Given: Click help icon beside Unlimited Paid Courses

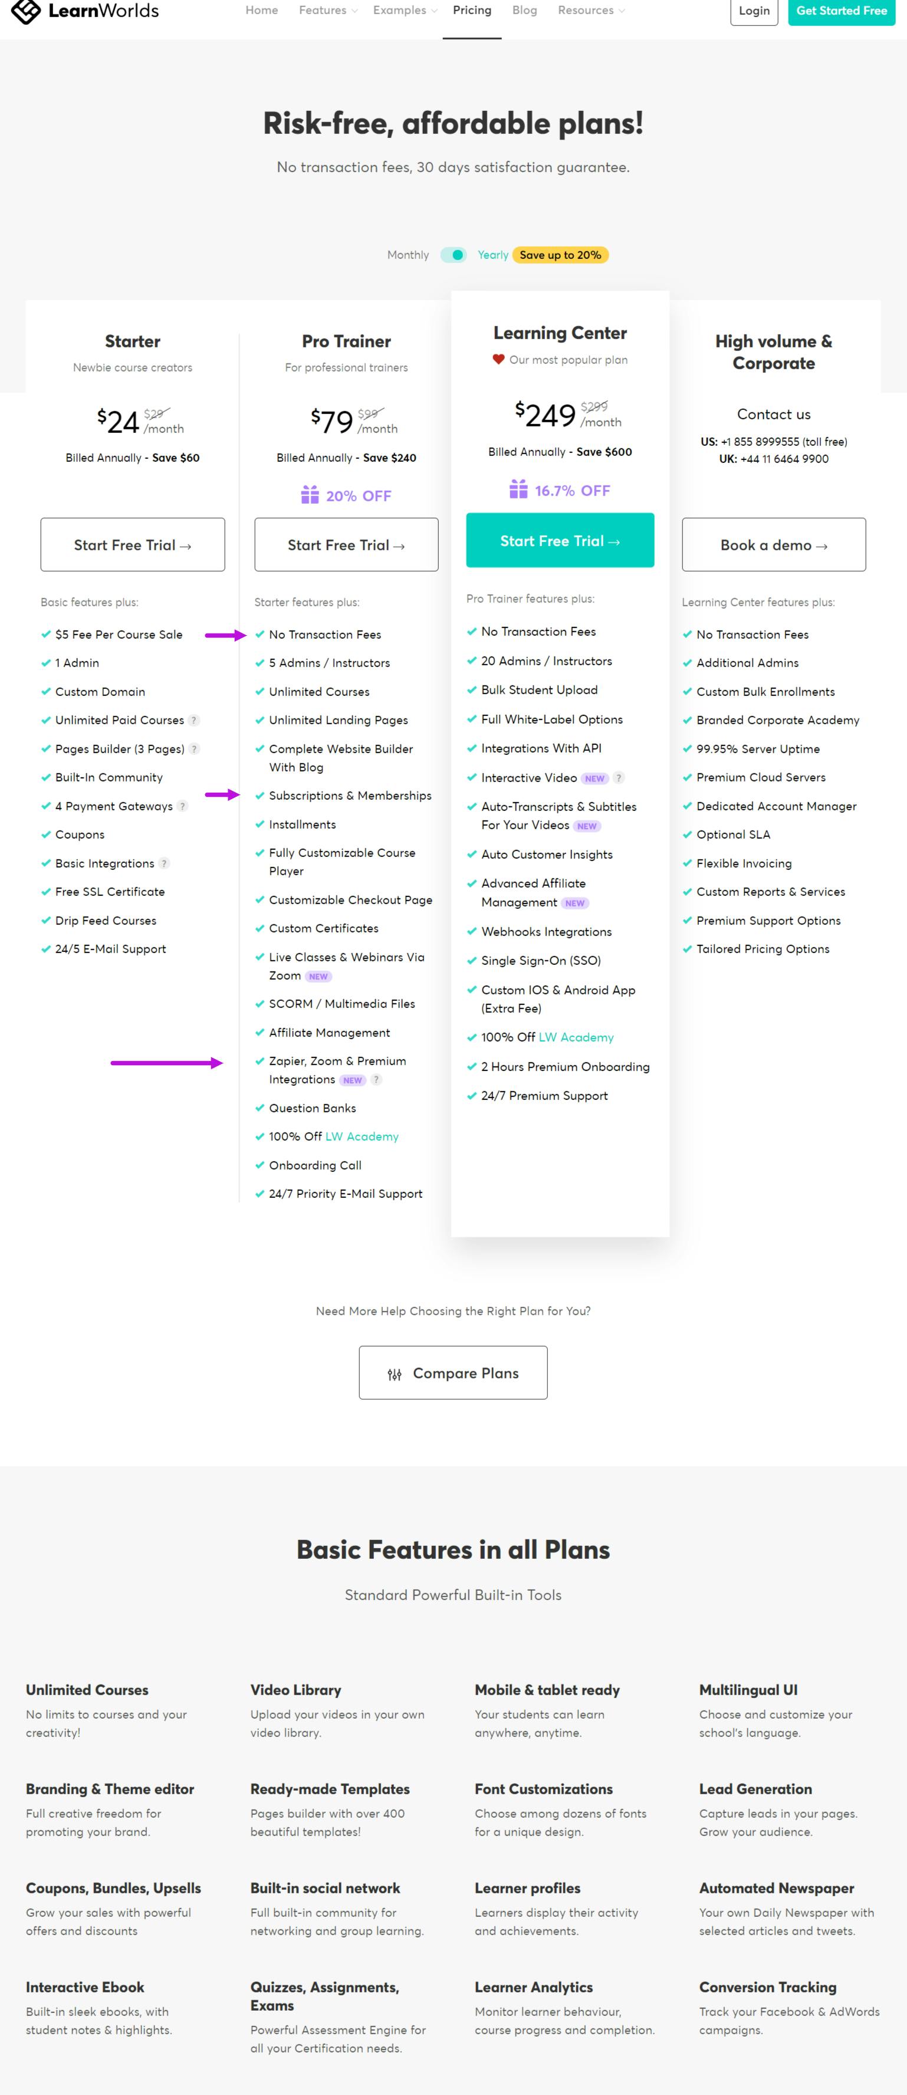Looking at the screenshot, I should (193, 720).
